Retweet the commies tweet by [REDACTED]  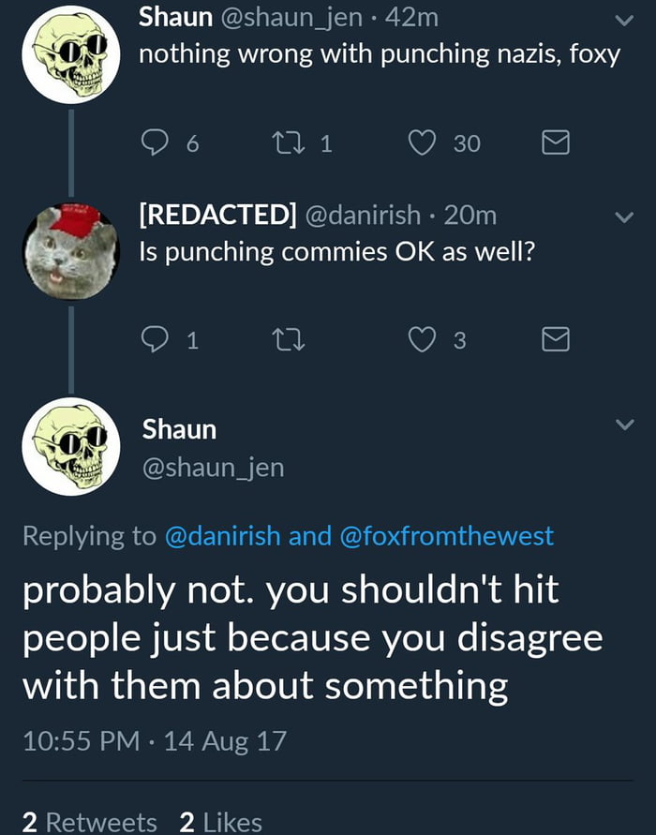point(292,340)
